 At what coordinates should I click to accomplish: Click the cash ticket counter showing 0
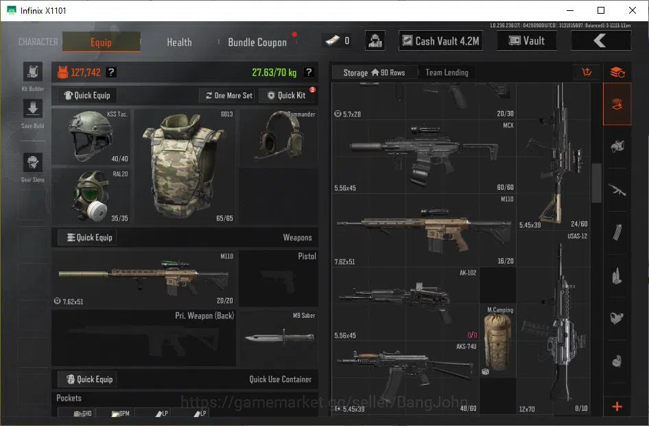coord(338,41)
